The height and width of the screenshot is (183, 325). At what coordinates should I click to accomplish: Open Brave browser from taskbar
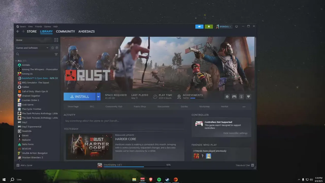[x=151, y=179]
